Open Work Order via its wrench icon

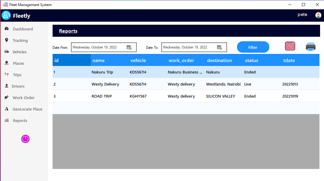7,98
